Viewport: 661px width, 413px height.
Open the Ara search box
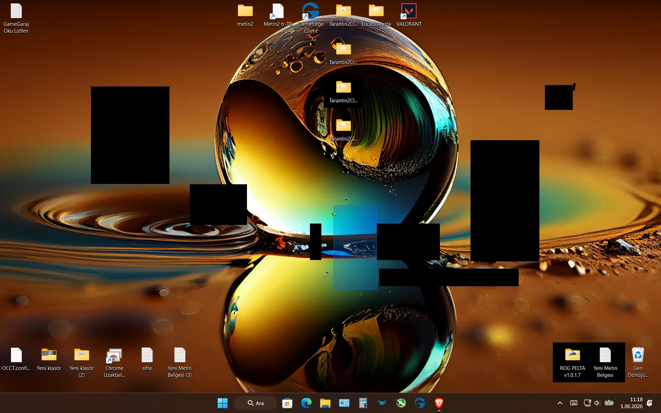click(255, 403)
